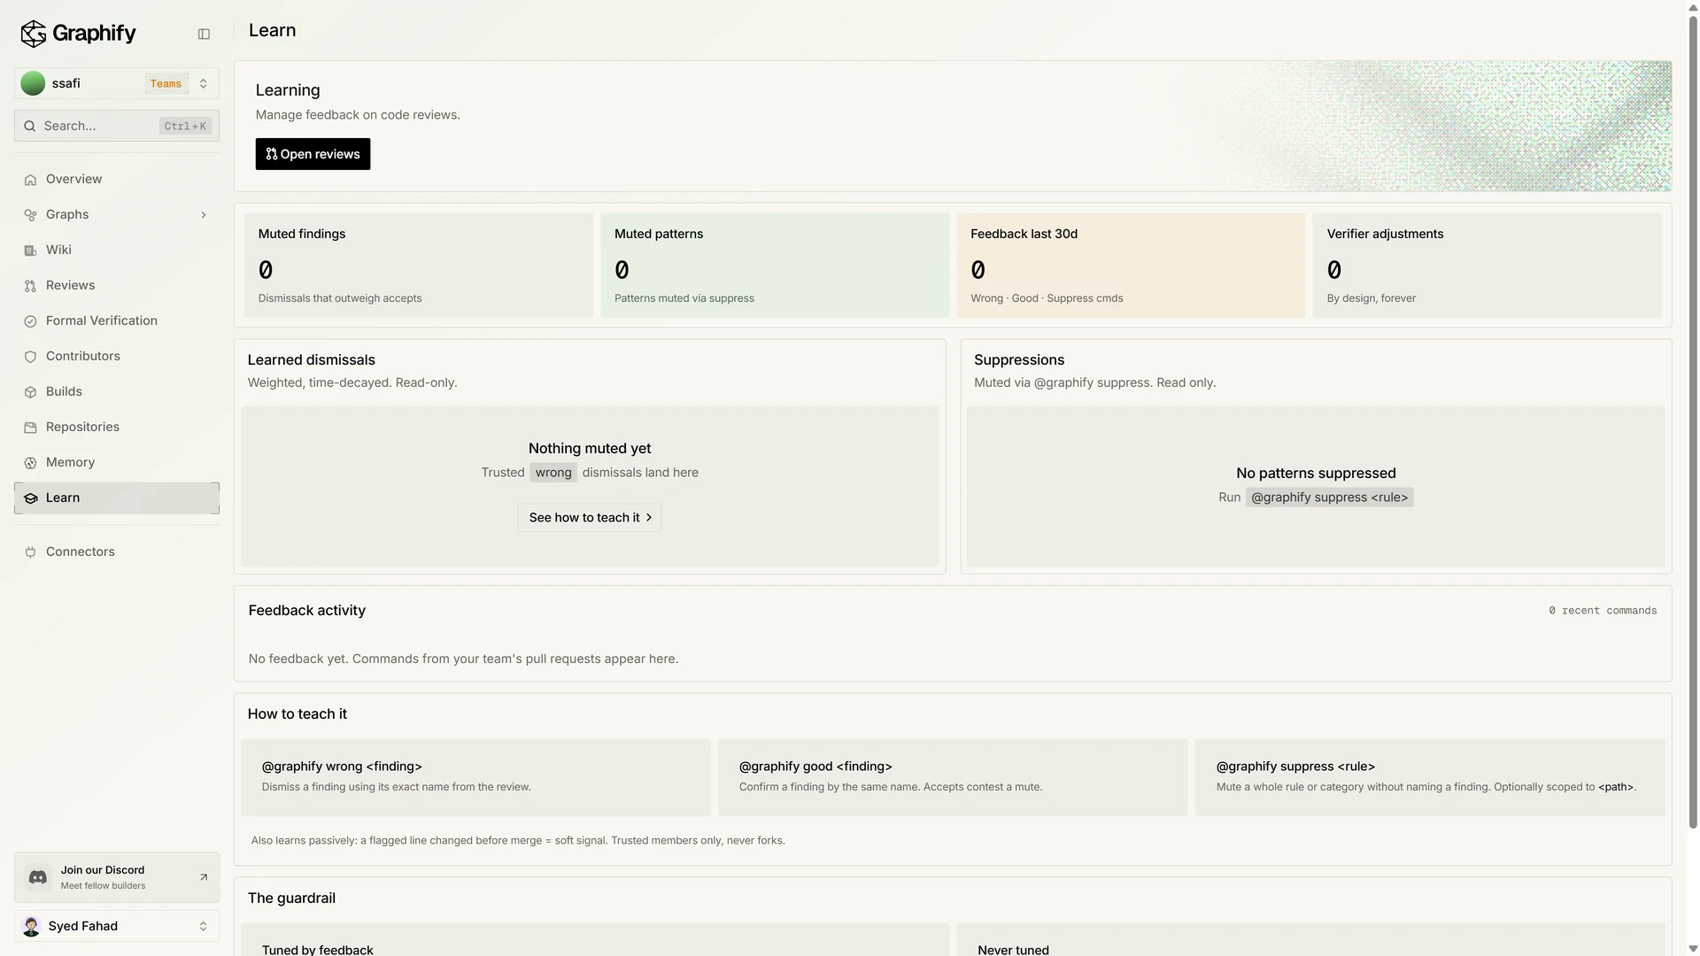Click the Syed Fahad profile avatar

[31, 926]
